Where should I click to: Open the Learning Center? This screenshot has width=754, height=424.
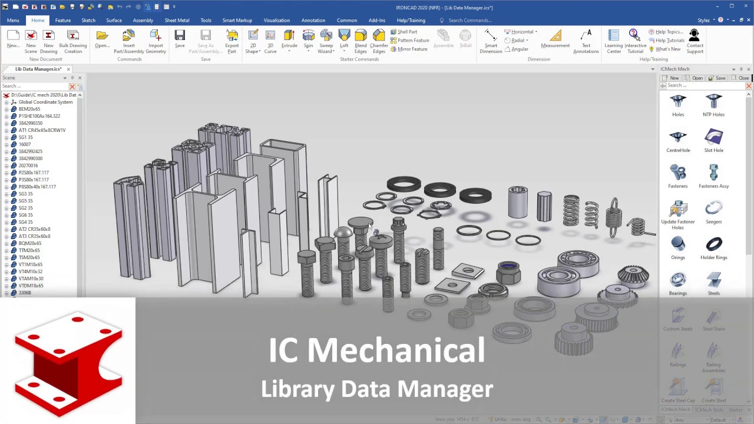click(613, 41)
